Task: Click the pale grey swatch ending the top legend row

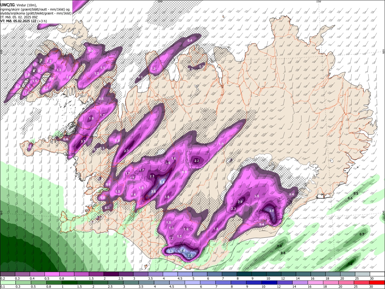Action: tap(362, 274)
